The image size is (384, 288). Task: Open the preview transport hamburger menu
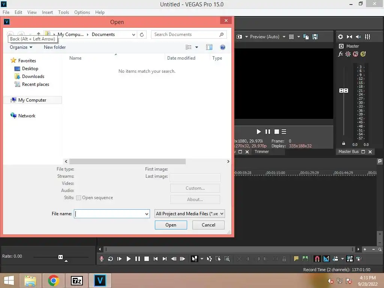point(284,132)
